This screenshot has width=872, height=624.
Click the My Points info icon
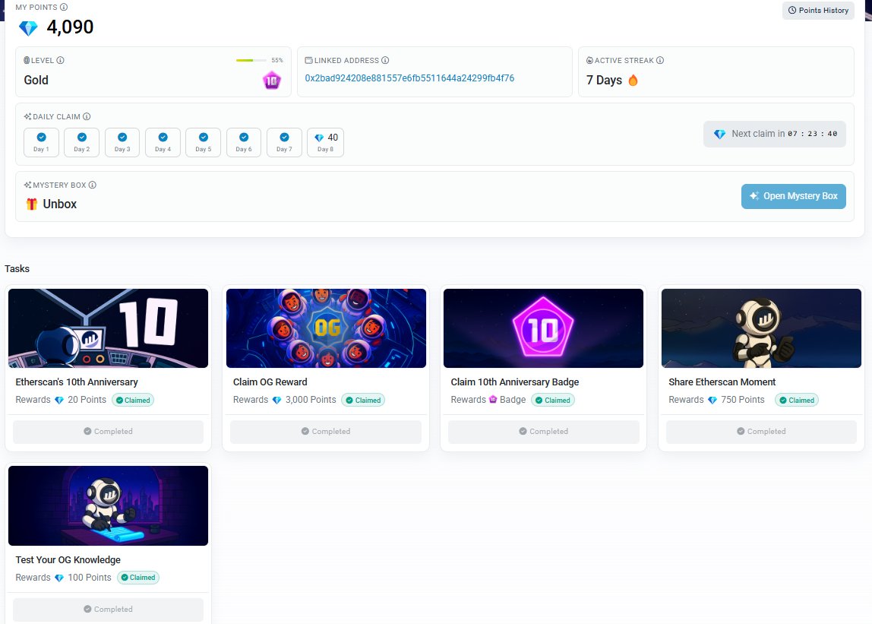point(64,8)
